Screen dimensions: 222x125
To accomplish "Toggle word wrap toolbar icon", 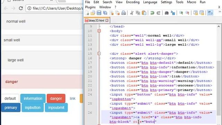I will coord(210,13).
